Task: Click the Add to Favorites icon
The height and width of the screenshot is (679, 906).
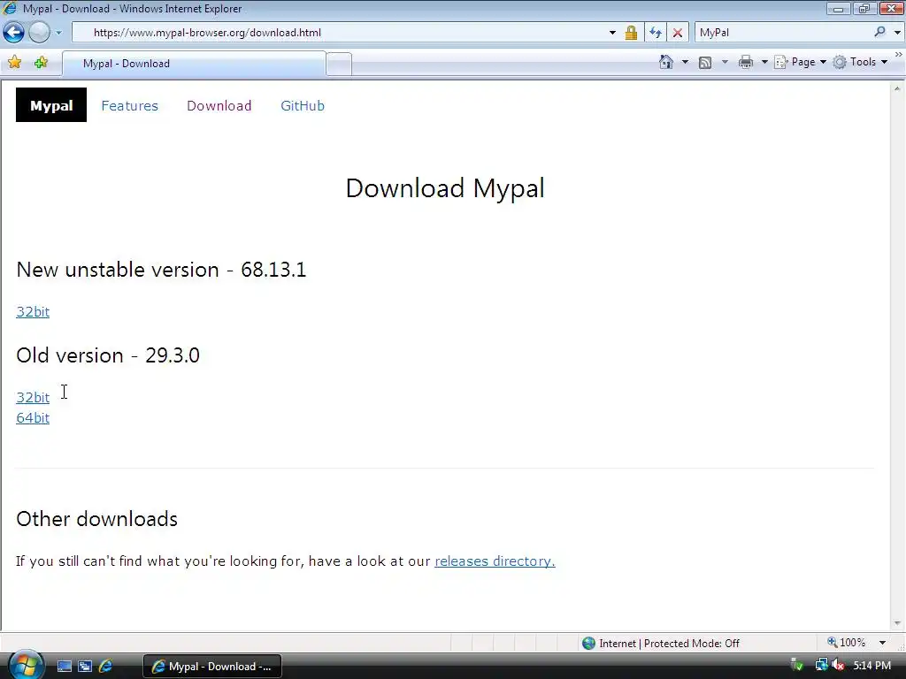Action: coord(41,63)
